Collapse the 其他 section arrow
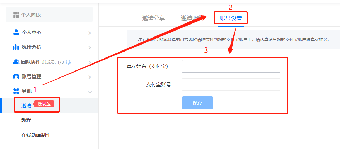Screen dimensions: 340x149 [90, 92]
